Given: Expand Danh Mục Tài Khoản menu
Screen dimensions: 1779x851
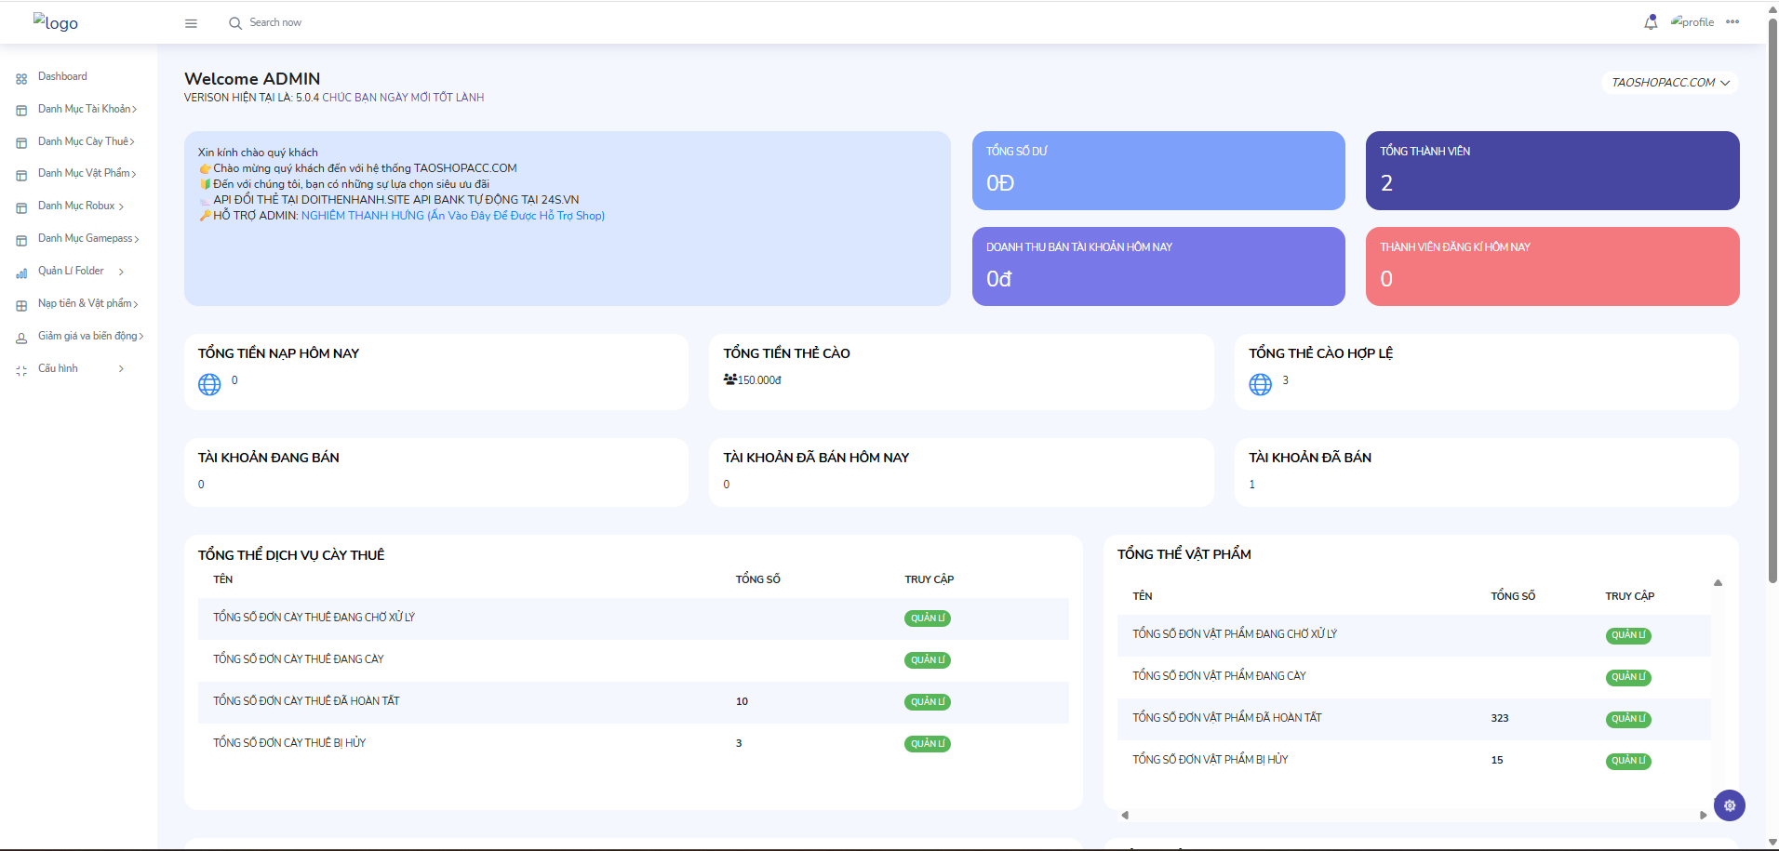Looking at the screenshot, I should tap(87, 110).
